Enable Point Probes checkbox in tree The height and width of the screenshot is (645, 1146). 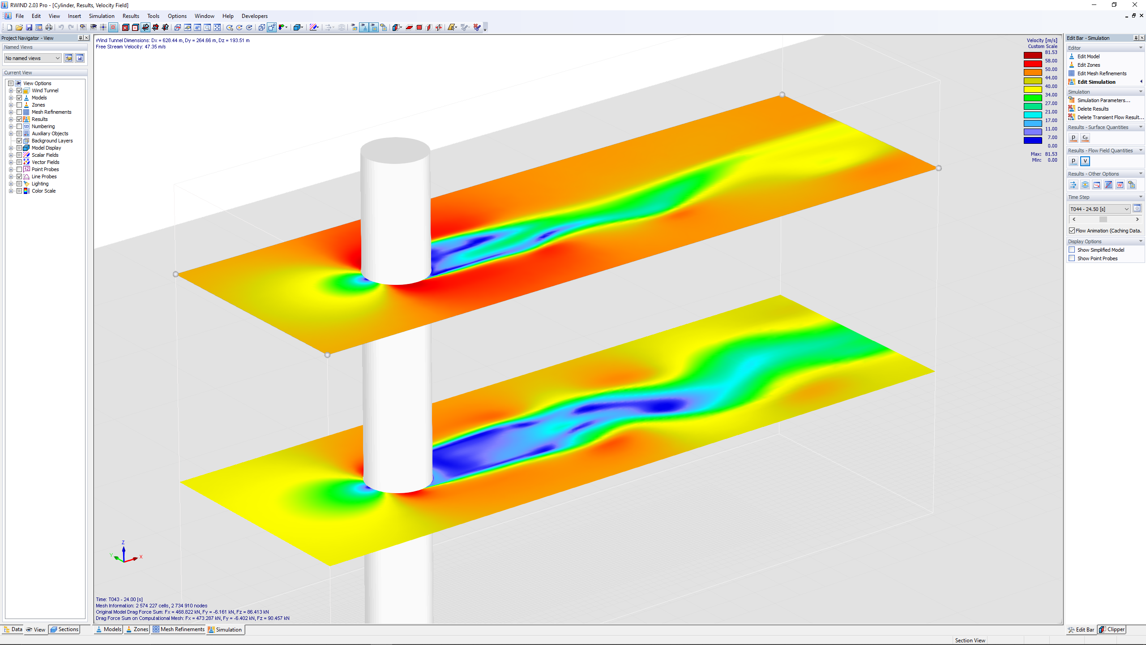tap(19, 169)
